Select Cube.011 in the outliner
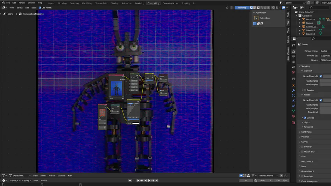The image size is (331, 186). [310, 31]
